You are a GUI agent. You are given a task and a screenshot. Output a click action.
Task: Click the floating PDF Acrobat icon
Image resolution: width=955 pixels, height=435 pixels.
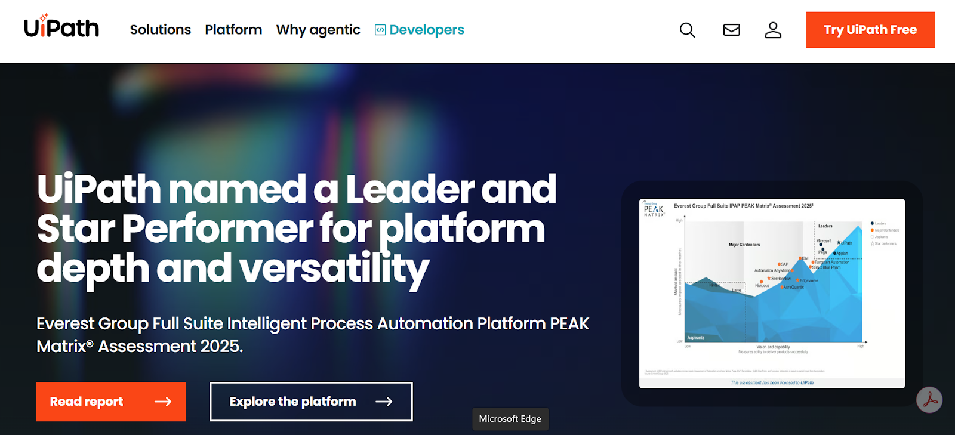(x=929, y=400)
